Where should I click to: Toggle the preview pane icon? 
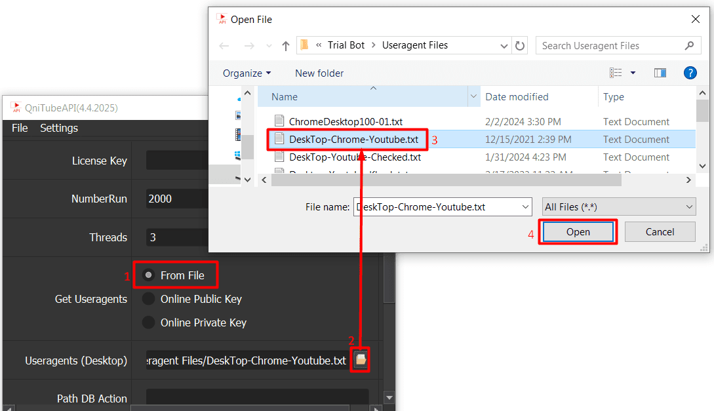660,73
